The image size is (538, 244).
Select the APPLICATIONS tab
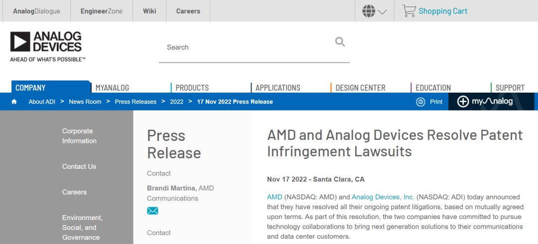point(278,88)
